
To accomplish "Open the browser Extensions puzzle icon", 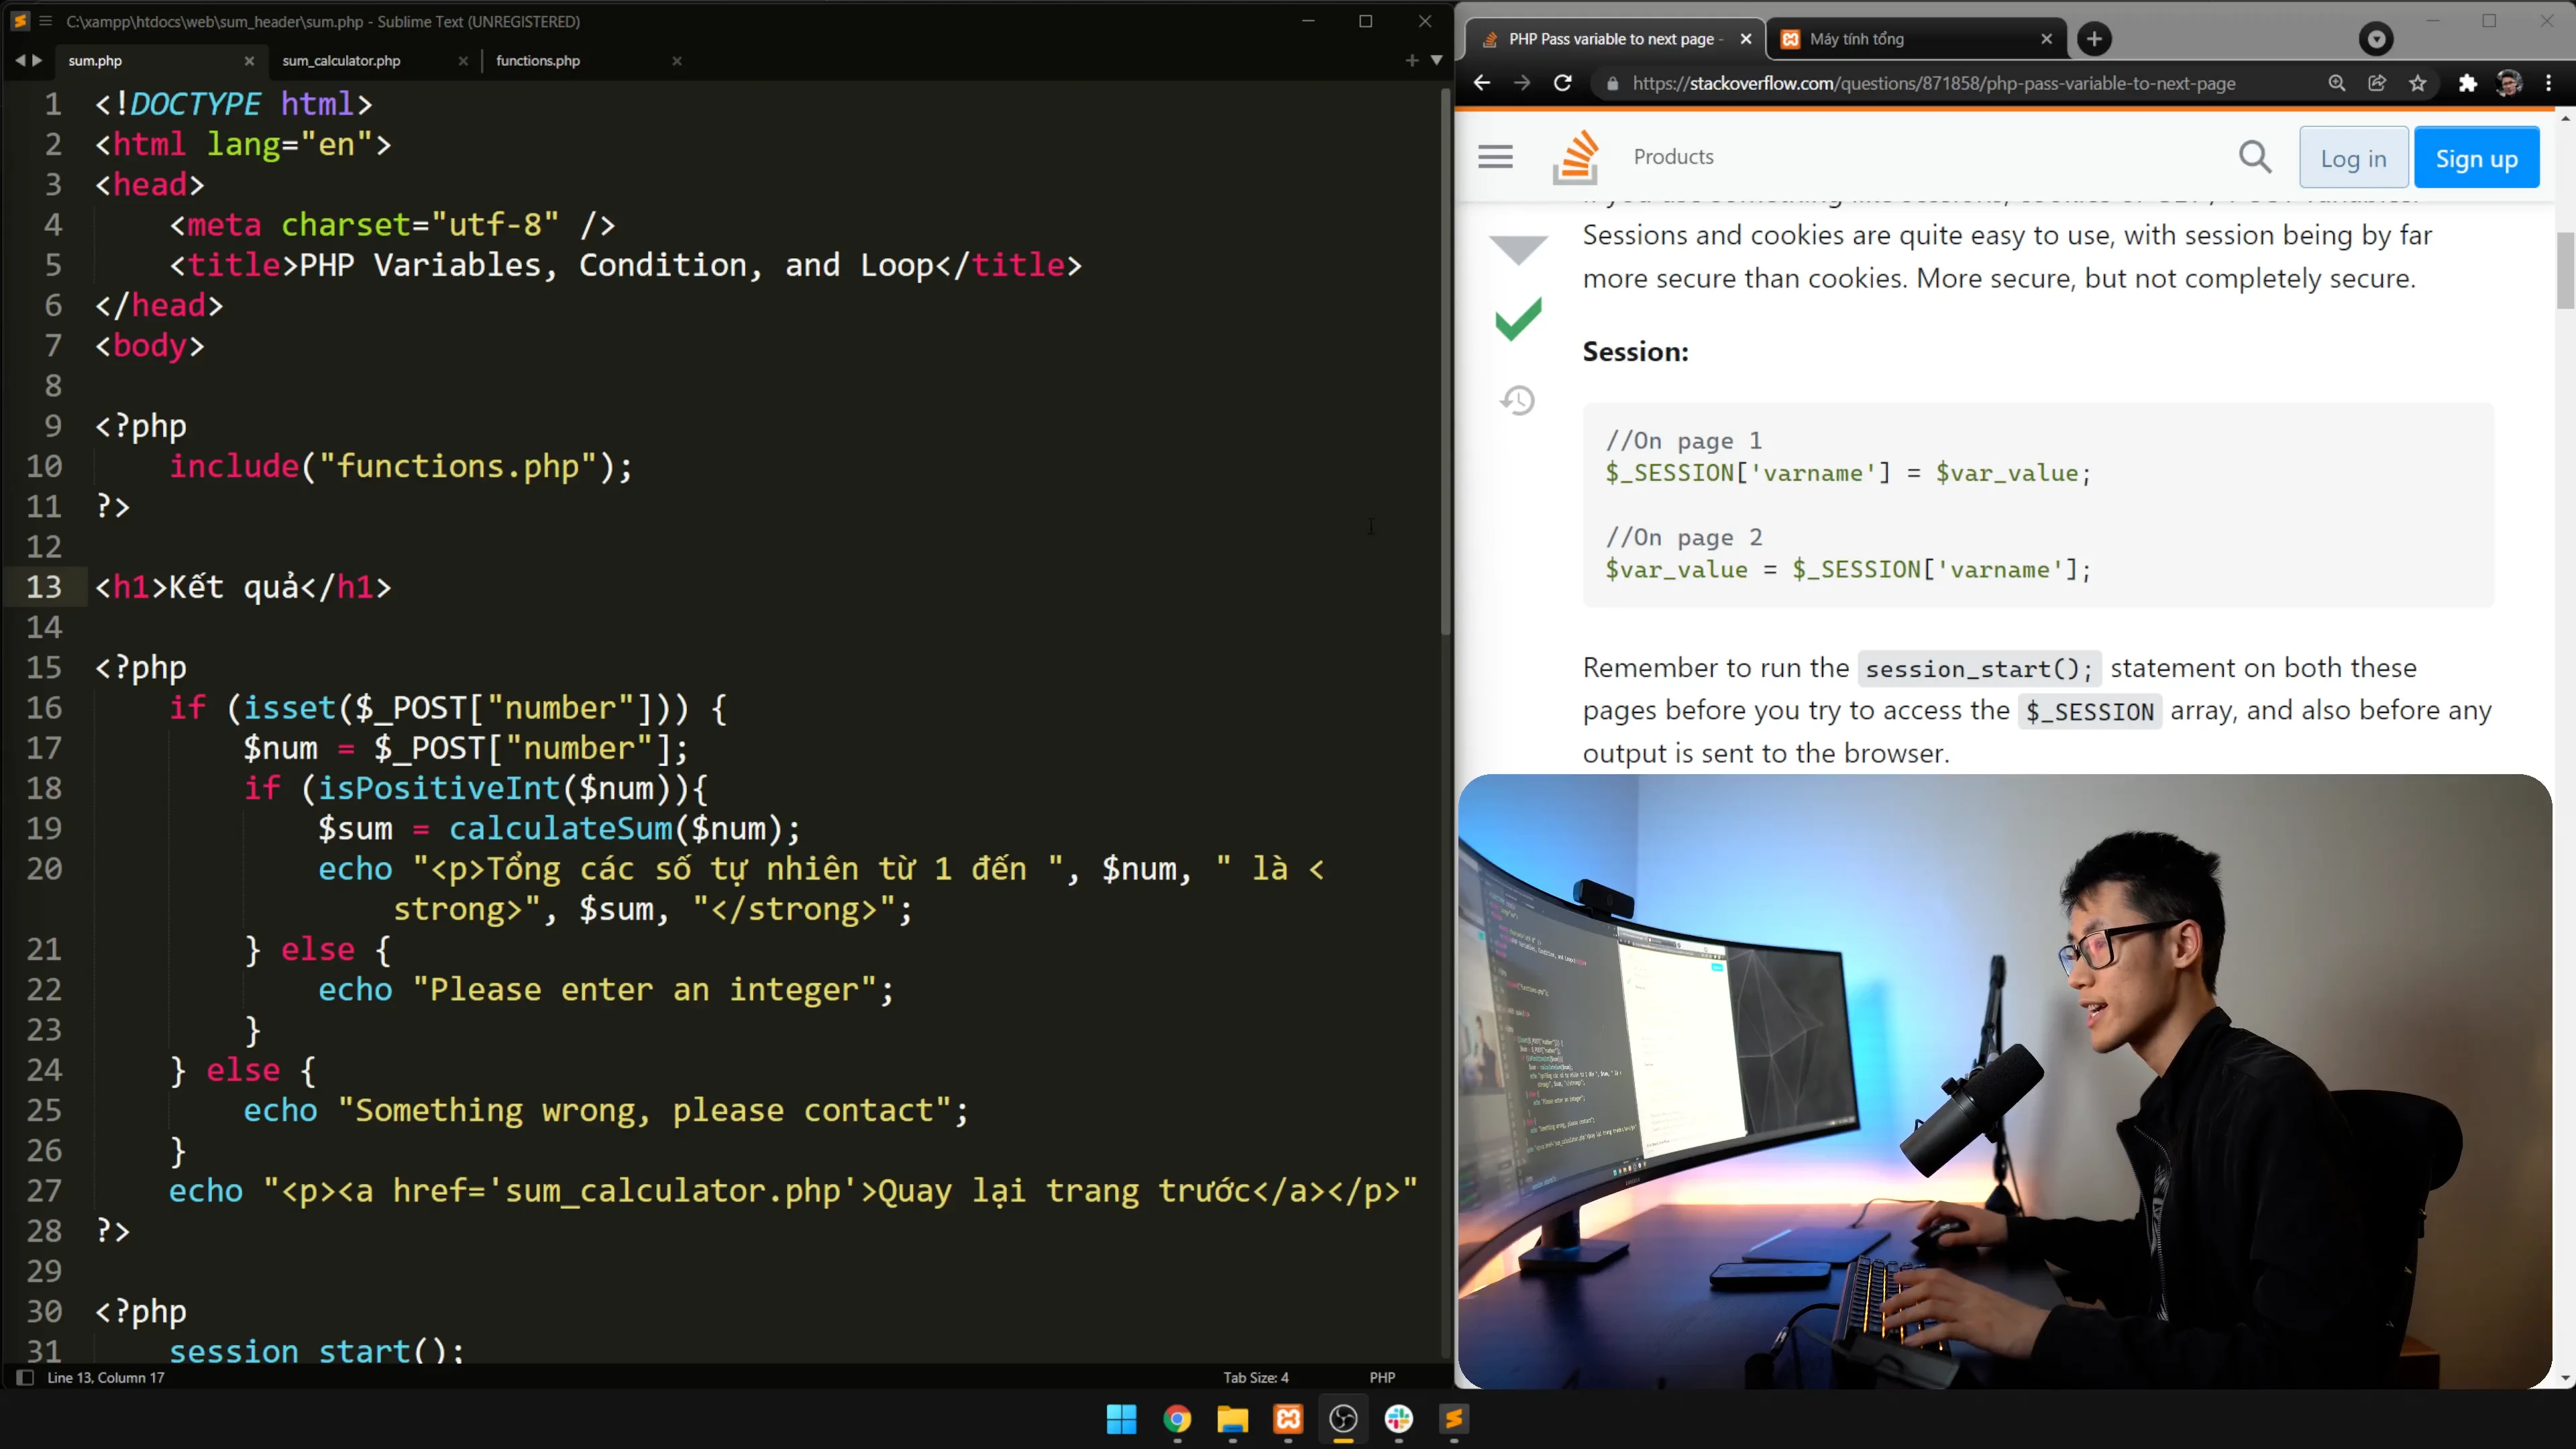I will click(x=2467, y=84).
